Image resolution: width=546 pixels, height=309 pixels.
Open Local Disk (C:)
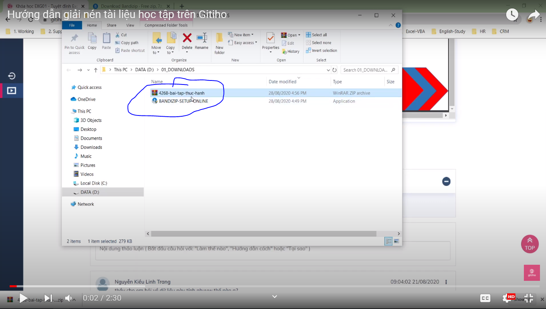(x=90, y=183)
